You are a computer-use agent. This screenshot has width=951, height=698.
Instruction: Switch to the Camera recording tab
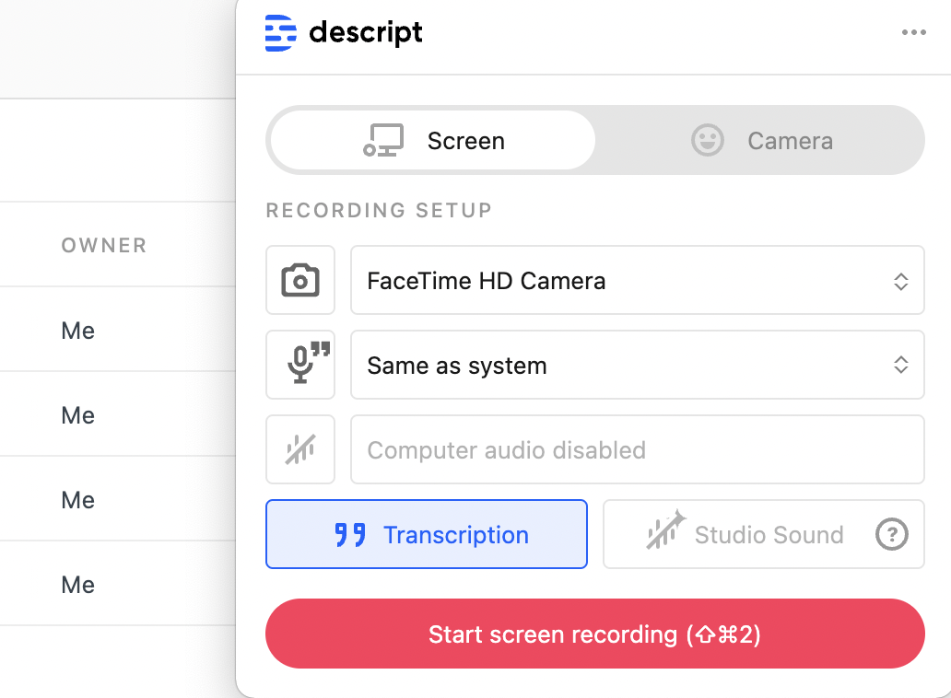[762, 141]
